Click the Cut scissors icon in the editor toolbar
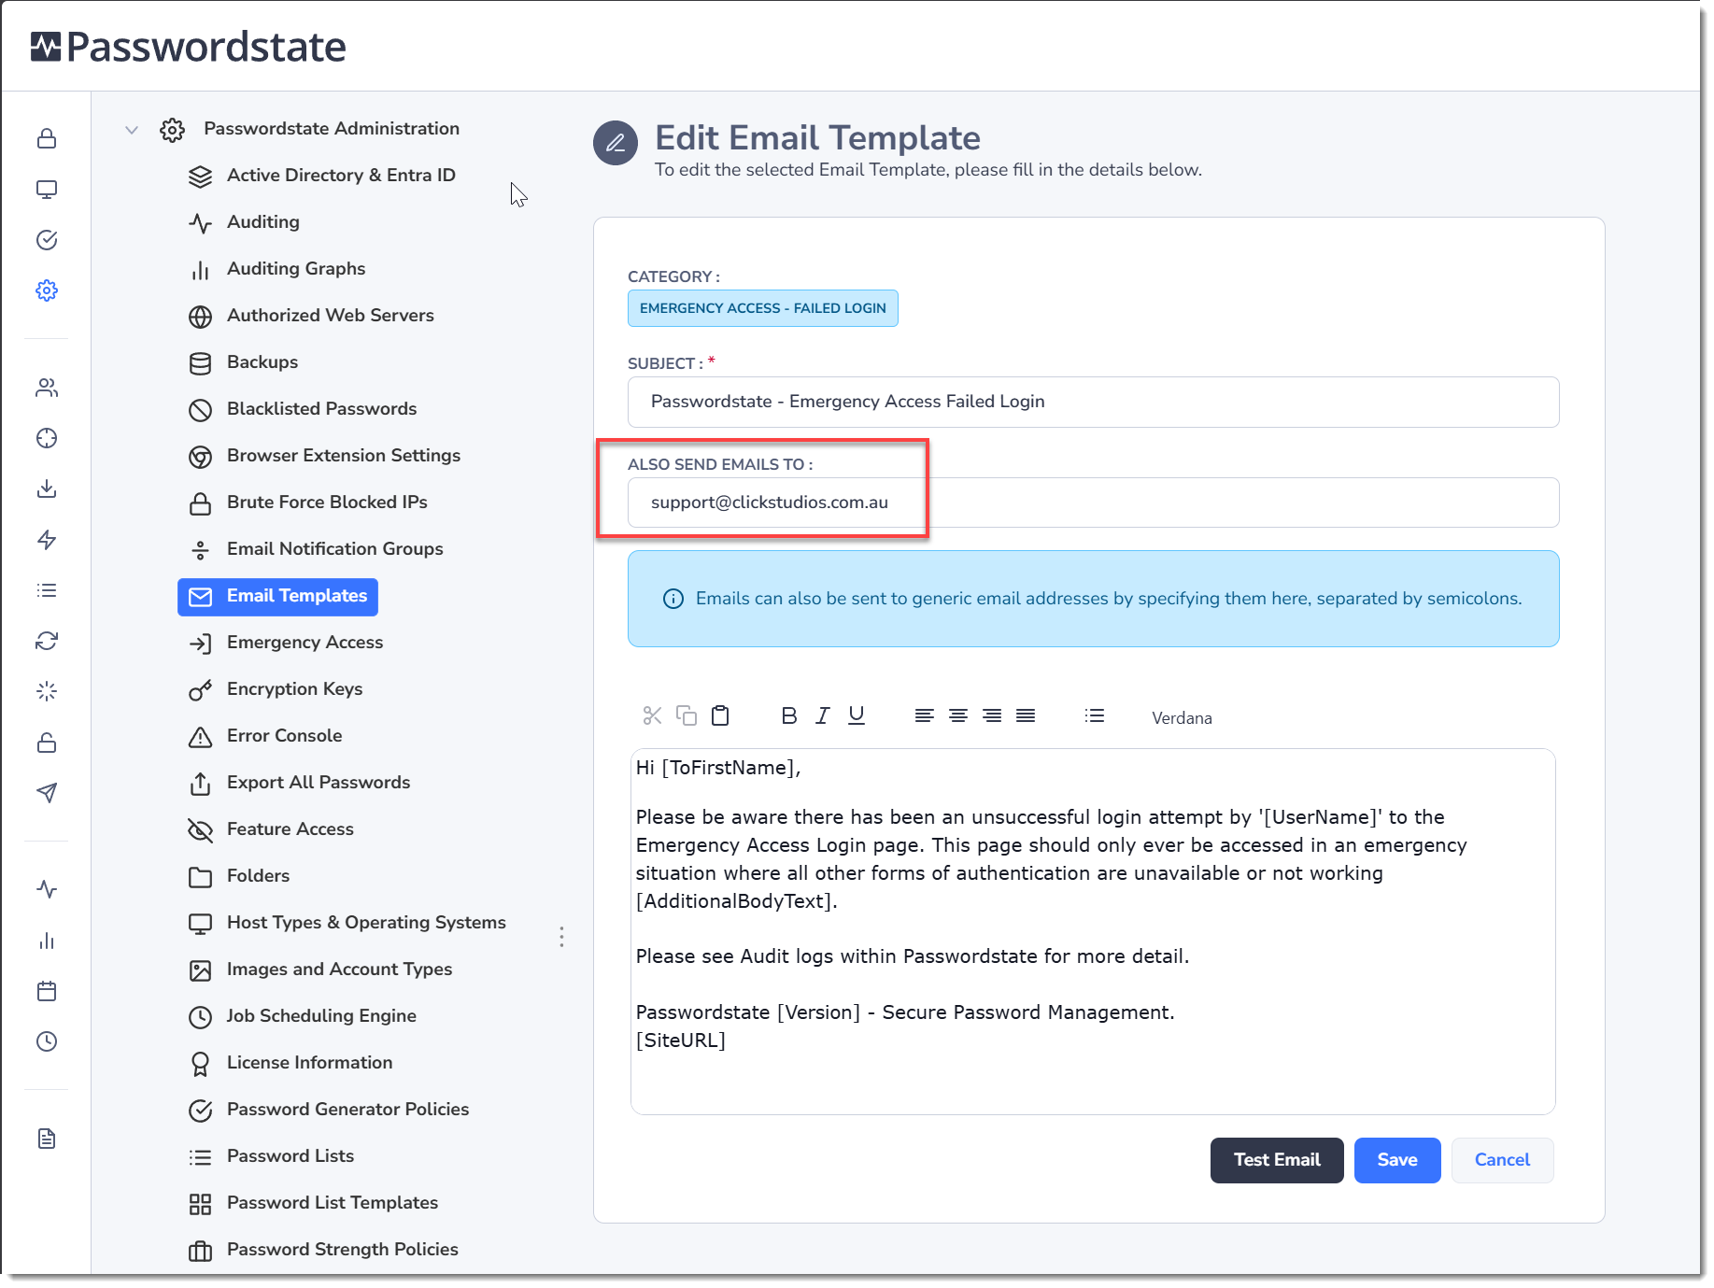 point(652,715)
